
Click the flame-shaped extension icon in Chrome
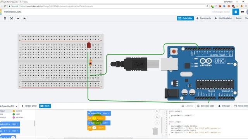pyautogui.click(x=241, y=6)
